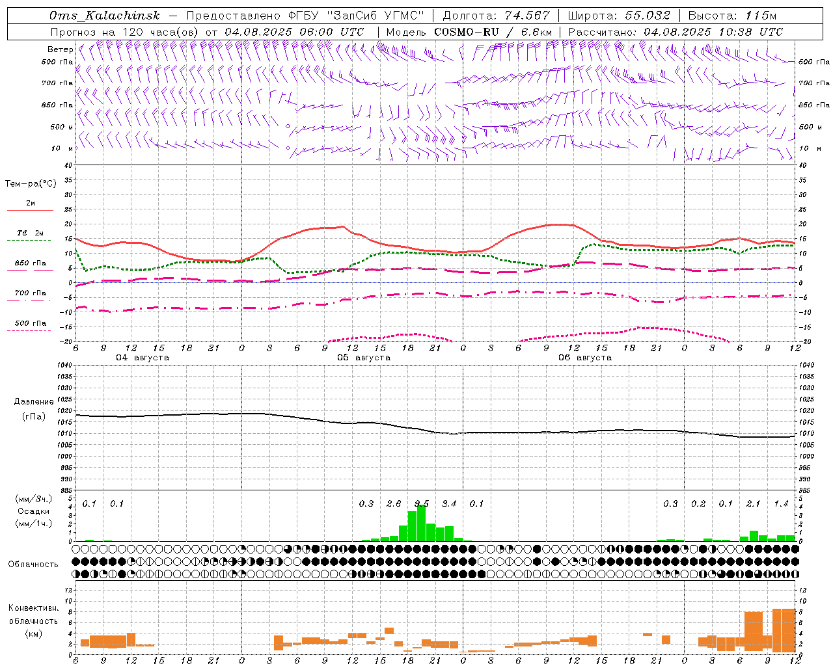Image resolution: width=833 pixels, height=666 pixels.
Task: Click the Давление panel label
Action: coord(34,402)
